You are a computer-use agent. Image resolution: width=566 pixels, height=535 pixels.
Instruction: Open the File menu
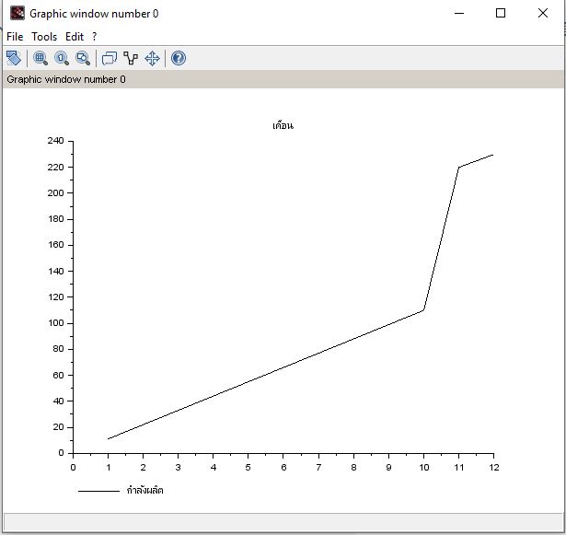coord(15,37)
